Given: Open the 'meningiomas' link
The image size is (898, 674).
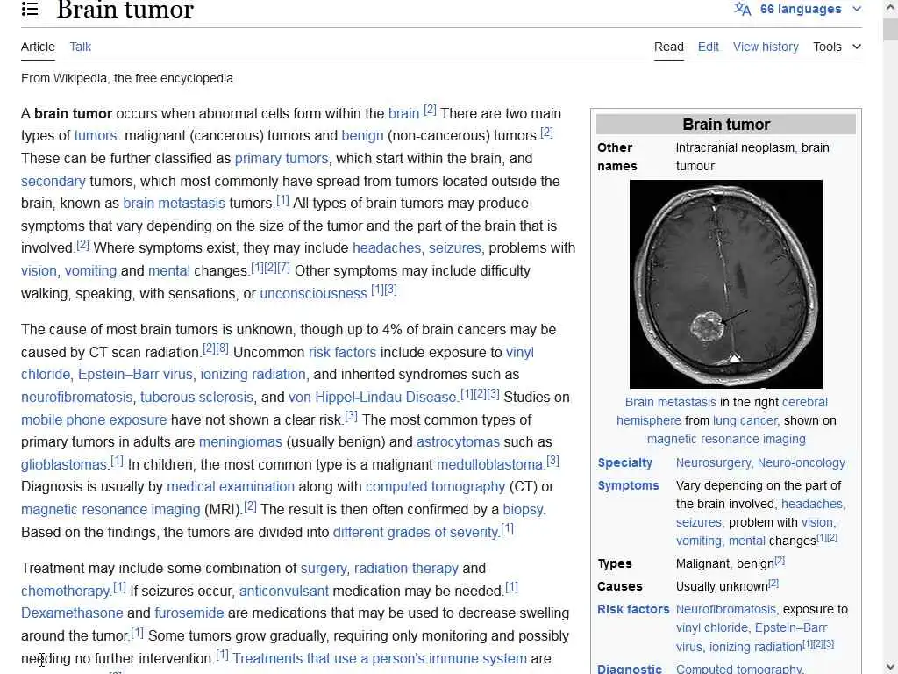Looking at the screenshot, I should 240,442.
